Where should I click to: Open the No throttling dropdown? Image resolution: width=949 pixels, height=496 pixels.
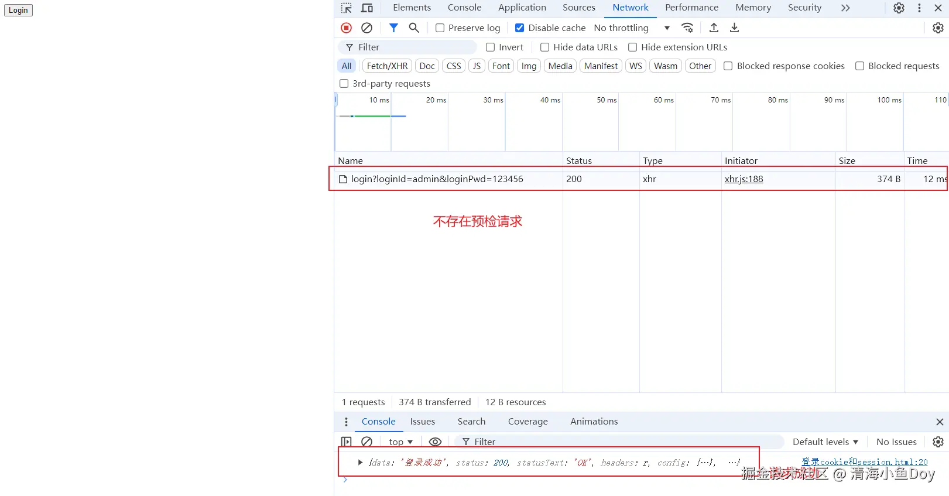[632, 28]
